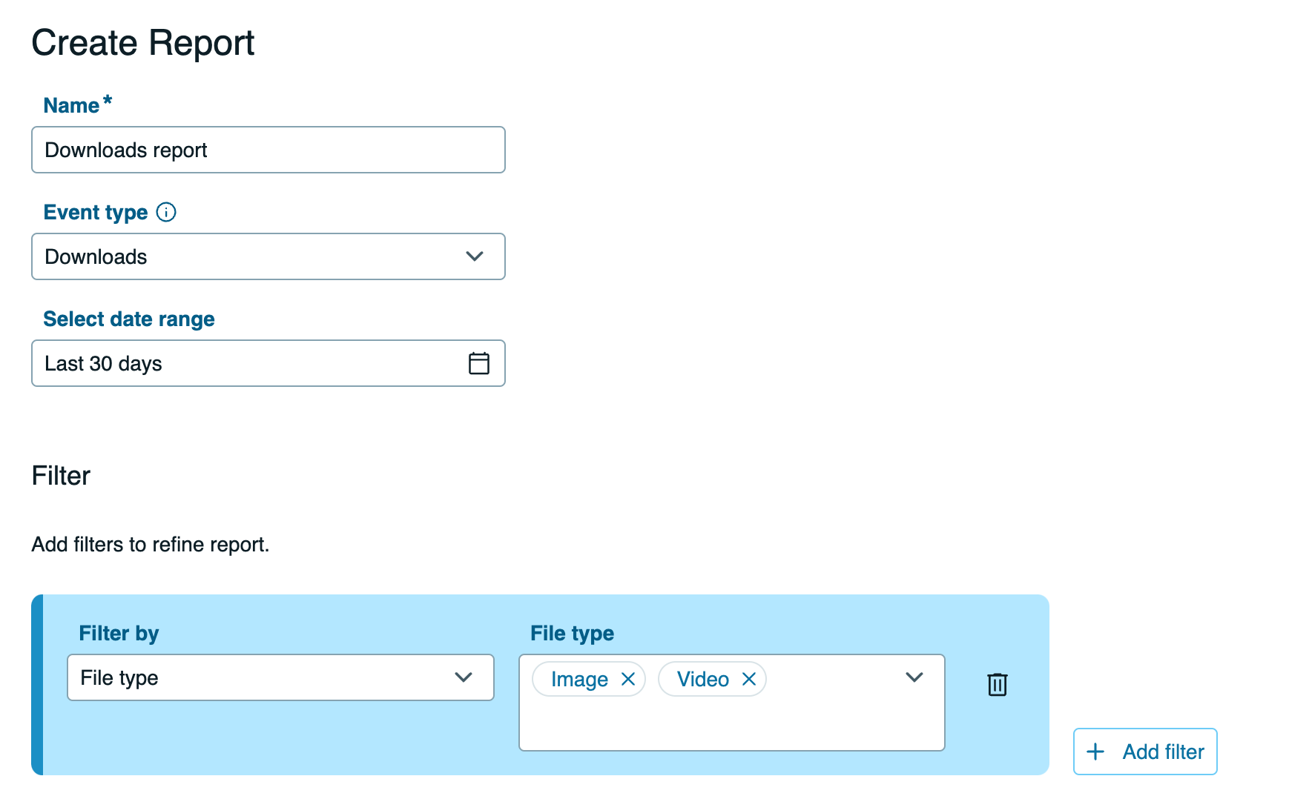Click the chevron on the Downloads dropdown

(474, 256)
